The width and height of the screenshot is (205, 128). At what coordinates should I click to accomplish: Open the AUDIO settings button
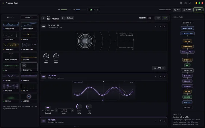point(187,10)
